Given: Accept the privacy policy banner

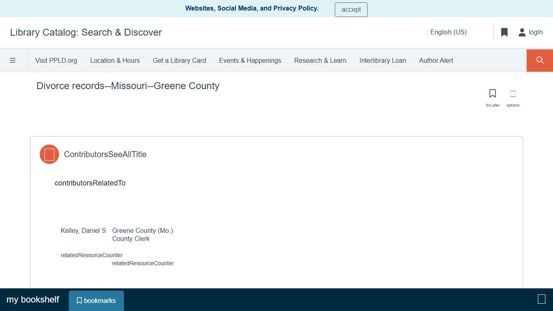Looking at the screenshot, I should tap(351, 9).
